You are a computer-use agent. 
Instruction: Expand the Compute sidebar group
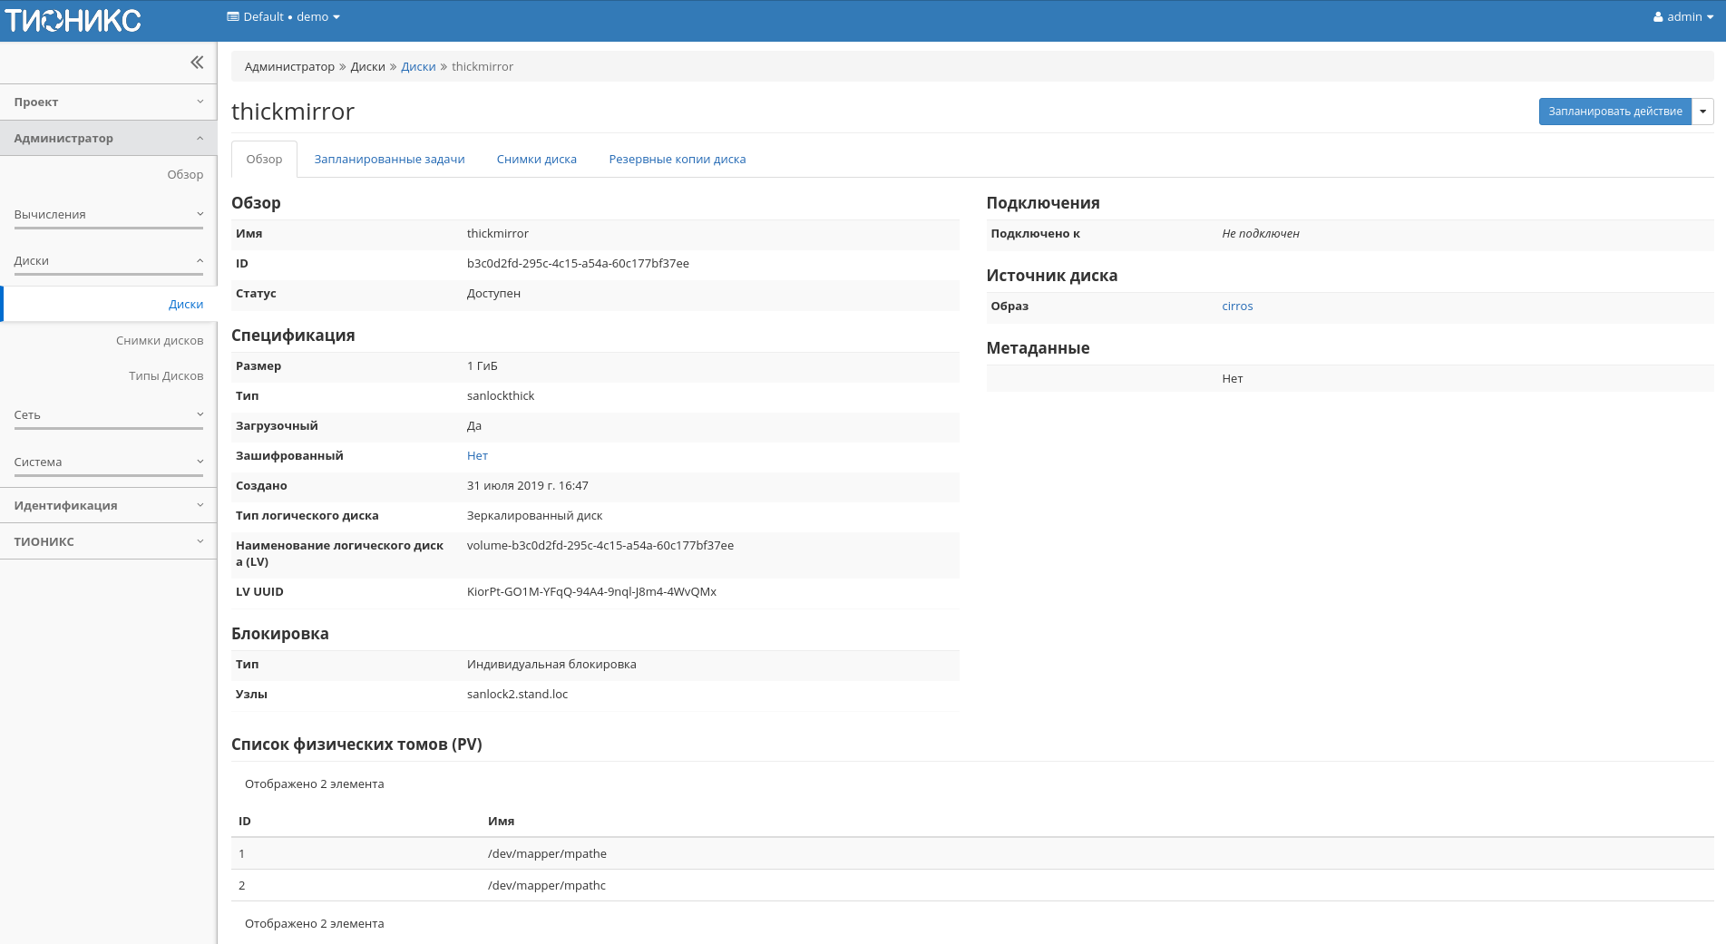[108, 215]
